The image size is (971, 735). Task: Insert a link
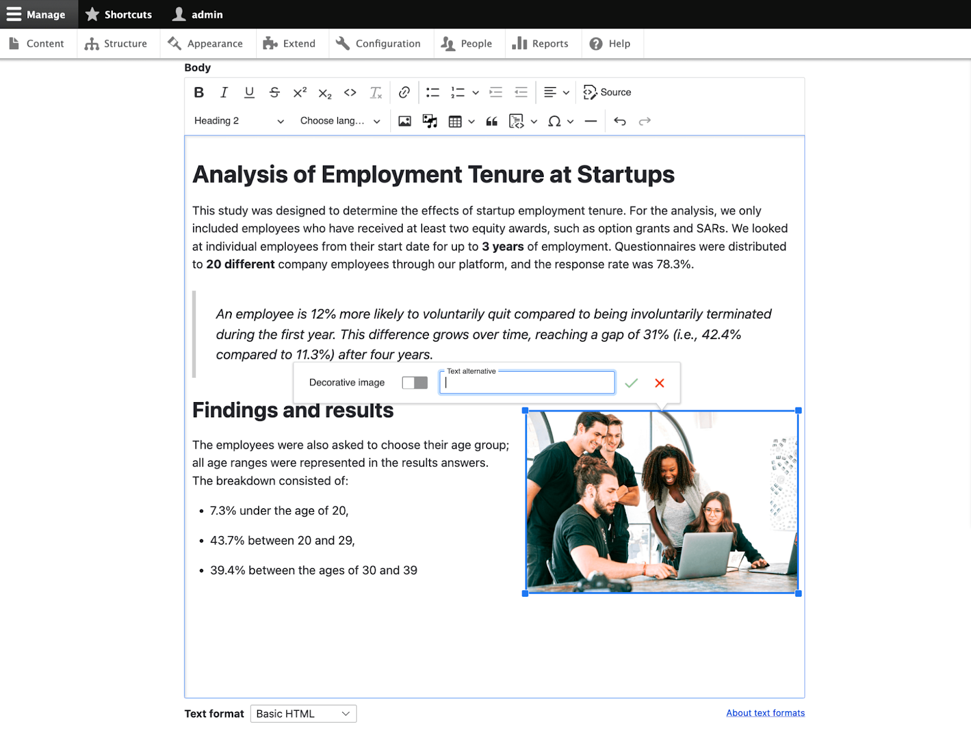coord(404,92)
